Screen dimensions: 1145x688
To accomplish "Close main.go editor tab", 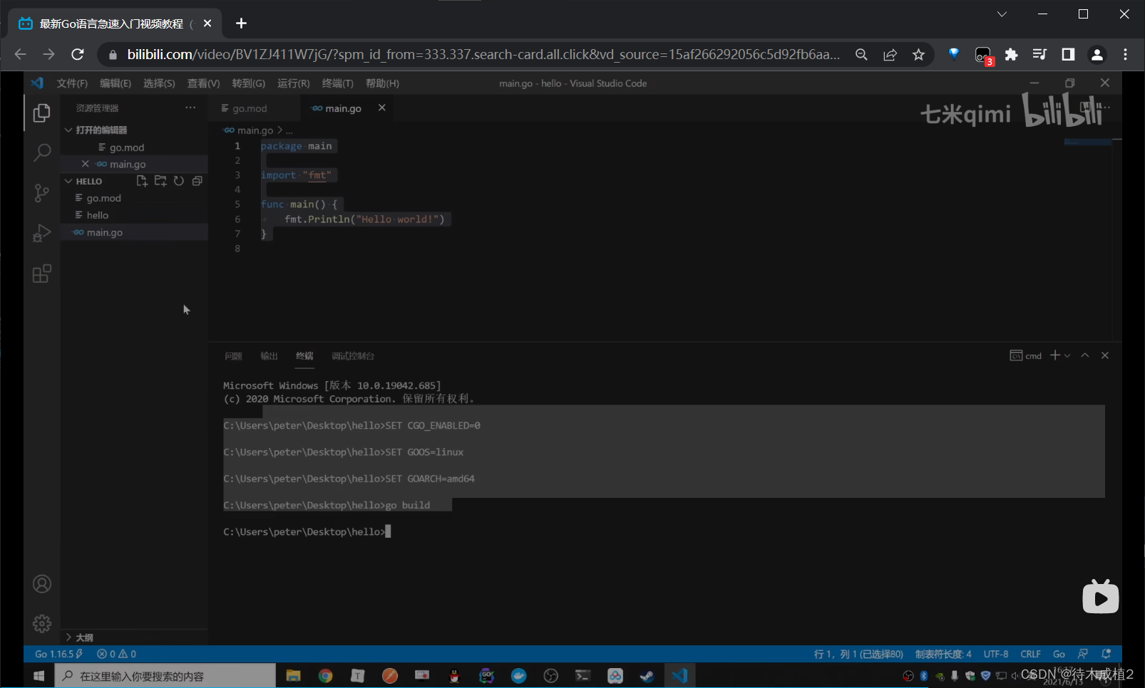I will [382, 108].
